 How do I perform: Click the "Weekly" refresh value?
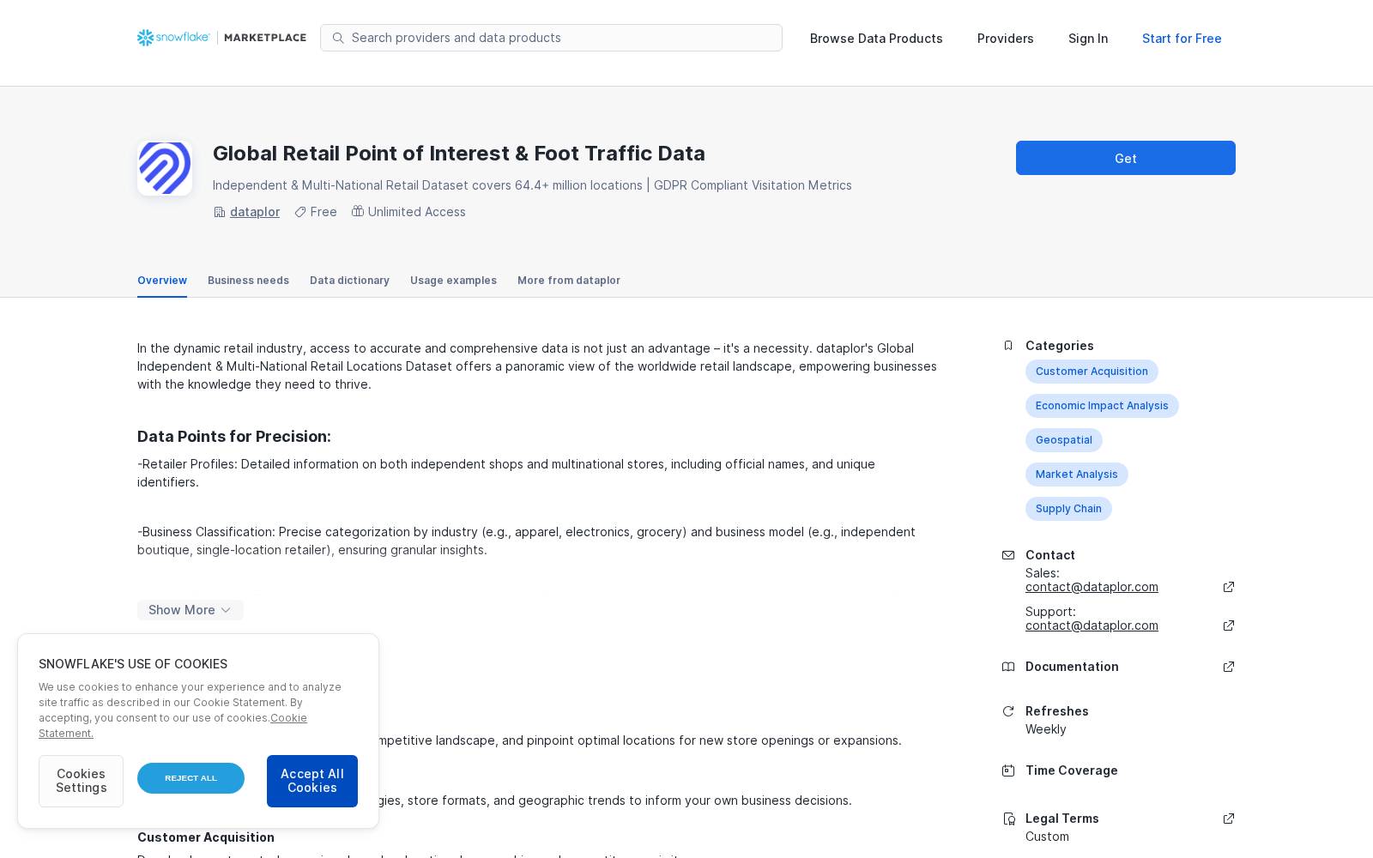pos(1046,729)
